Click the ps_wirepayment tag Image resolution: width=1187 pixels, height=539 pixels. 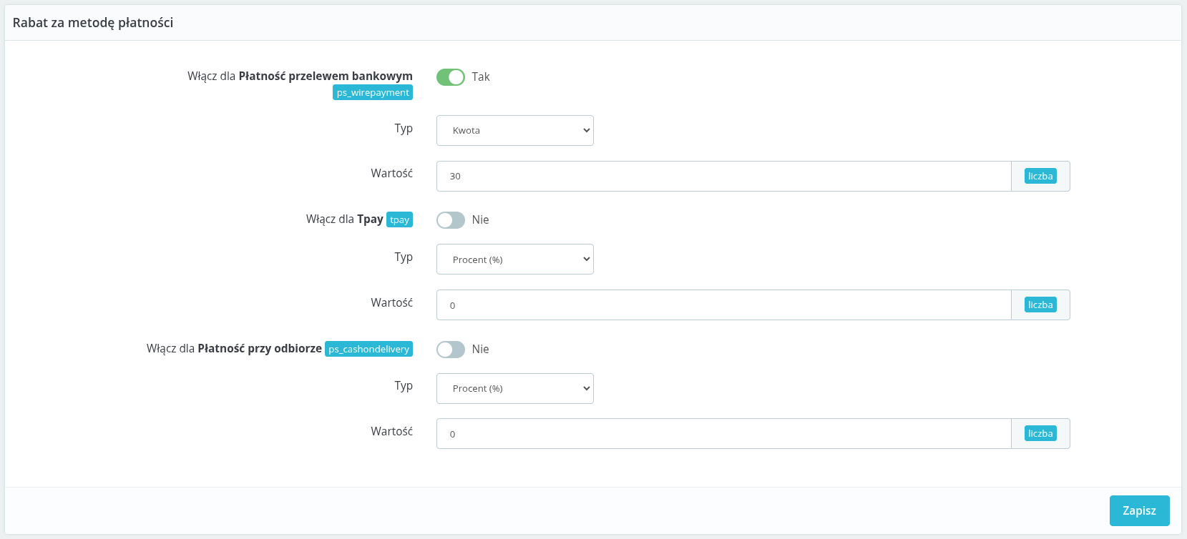pos(373,93)
